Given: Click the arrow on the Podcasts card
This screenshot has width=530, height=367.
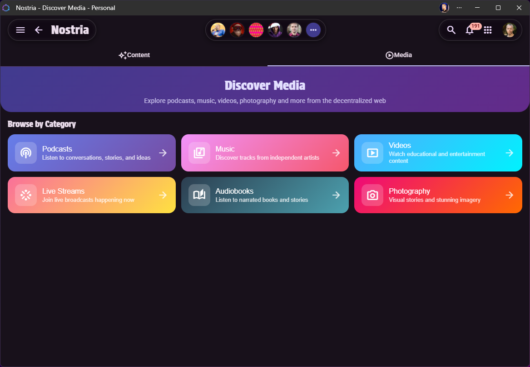Looking at the screenshot, I should pyautogui.click(x=163, y=153).
